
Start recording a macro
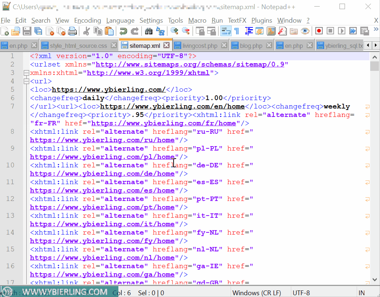click(319, 31)
